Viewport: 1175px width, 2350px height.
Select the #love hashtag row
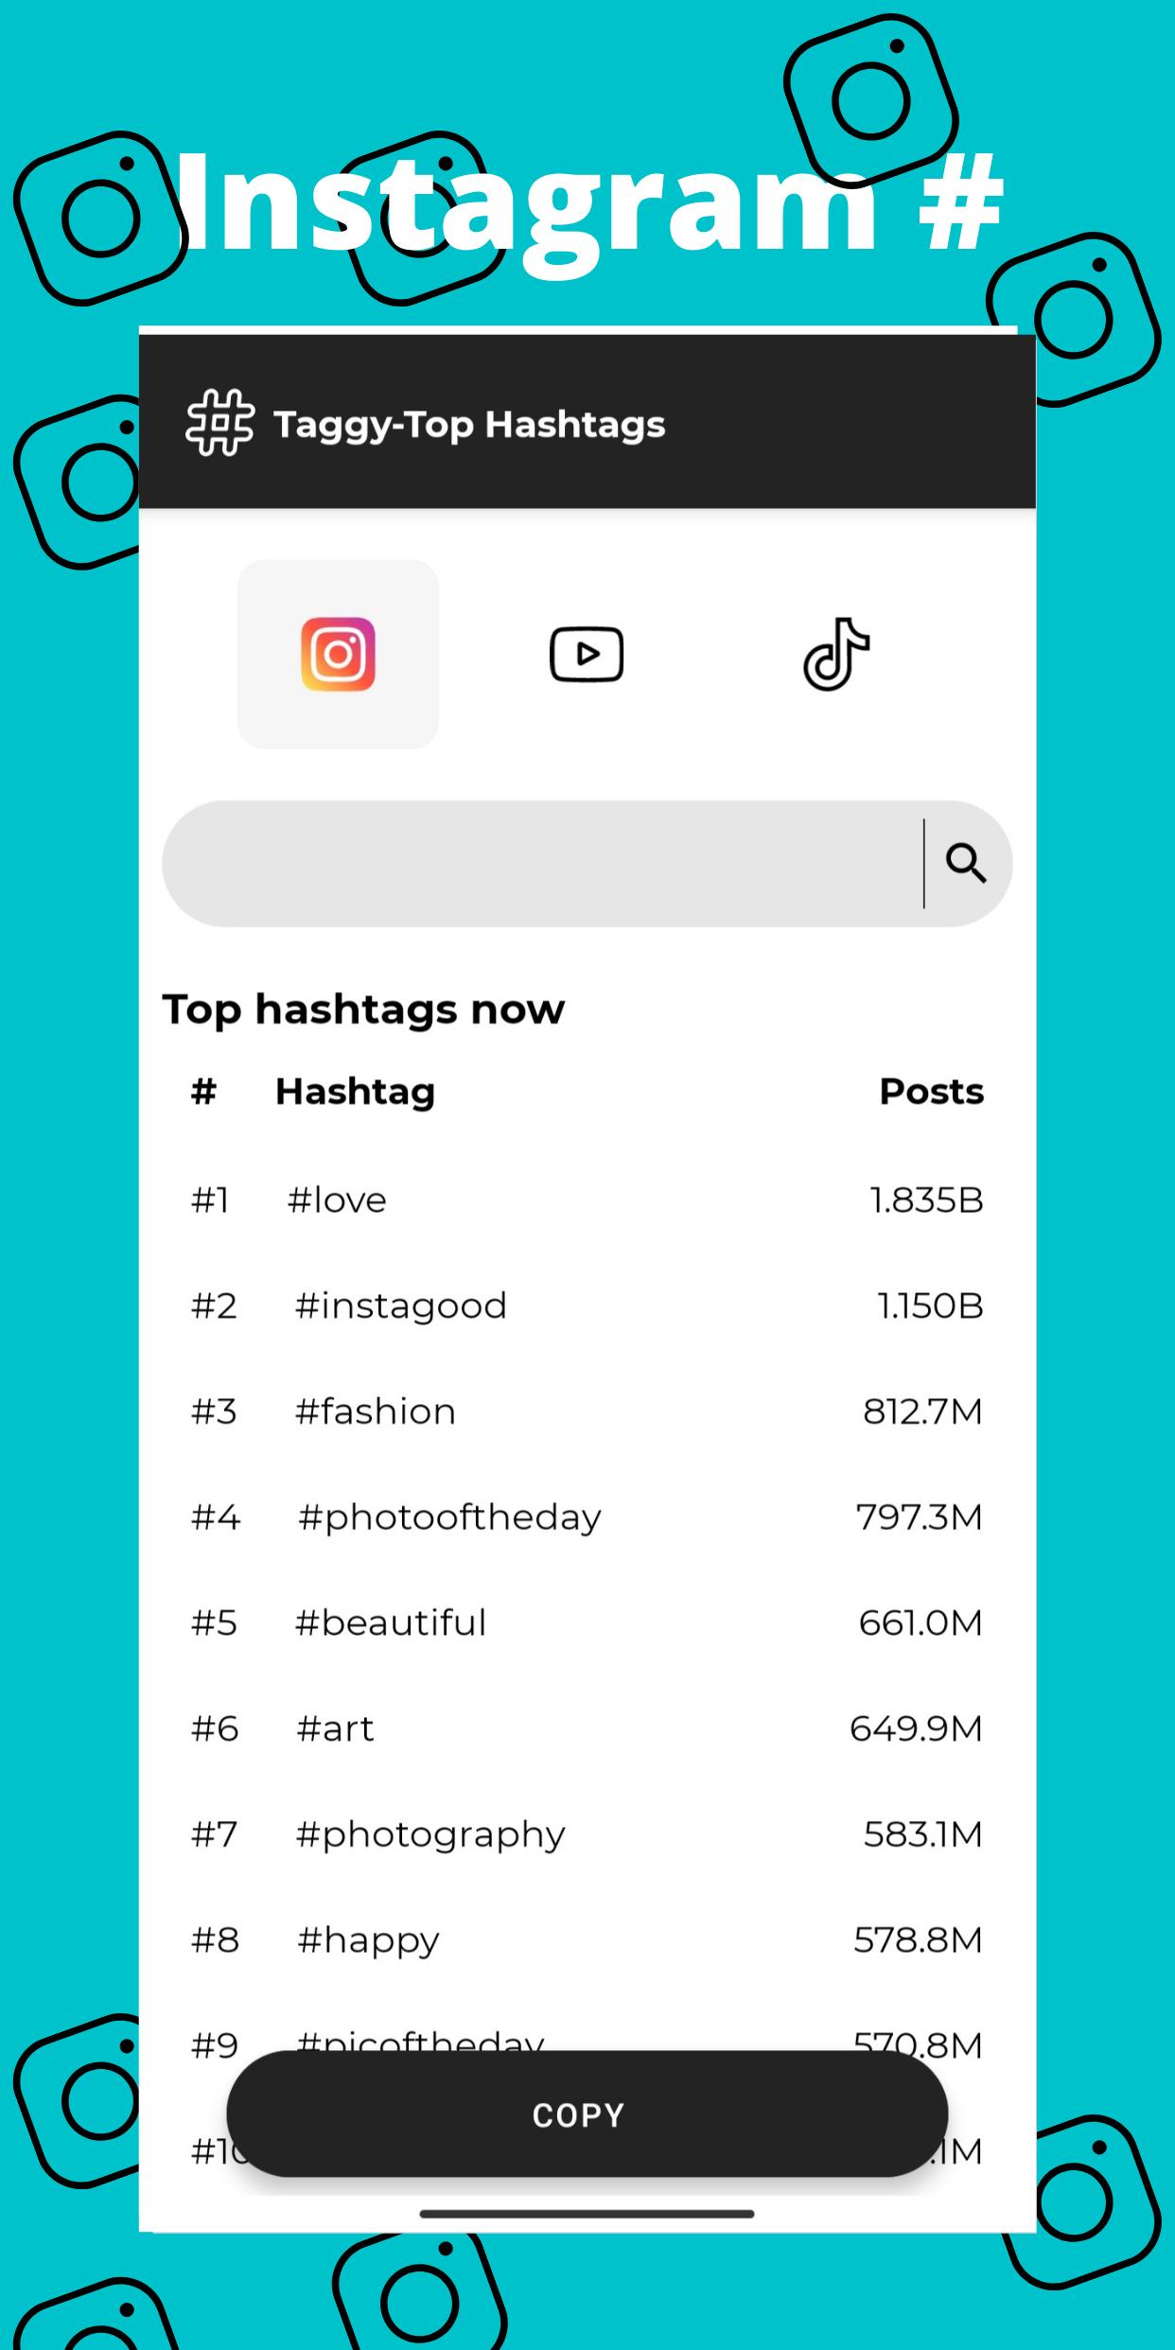(x=587, y=1200)
